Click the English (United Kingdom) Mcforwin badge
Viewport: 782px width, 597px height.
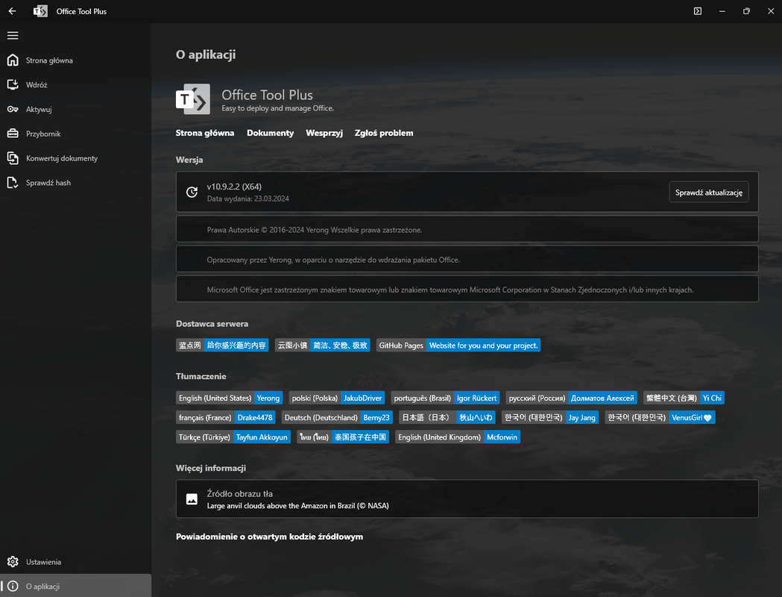[x=458, y=437]
